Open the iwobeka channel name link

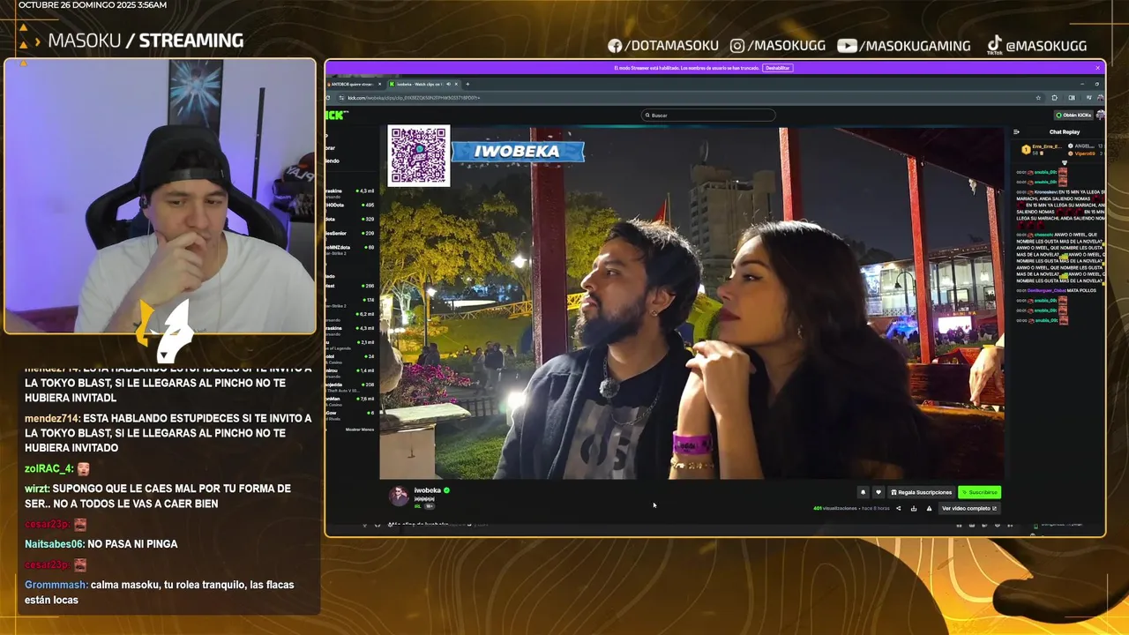click(x=428, y=490)
